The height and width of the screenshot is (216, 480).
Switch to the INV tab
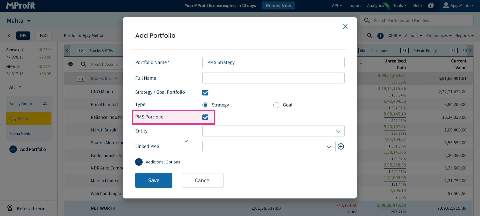coord(23,36)
